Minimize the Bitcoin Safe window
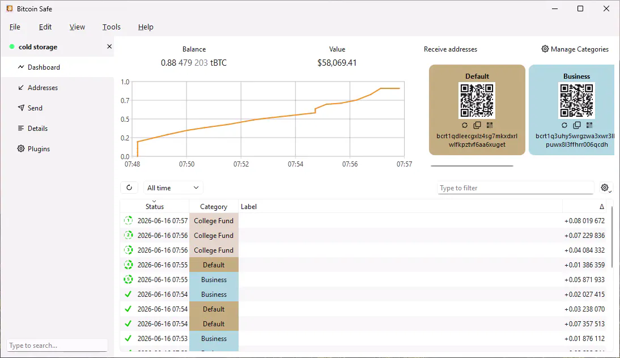 tap(555, 8)
